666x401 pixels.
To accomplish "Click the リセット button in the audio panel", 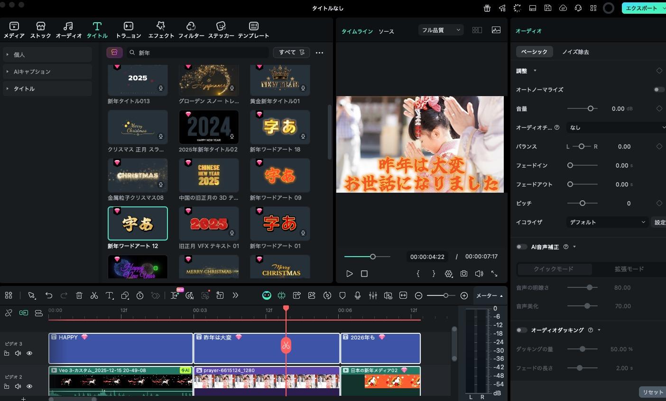I will pyautogui.click(x=653, y=392).
